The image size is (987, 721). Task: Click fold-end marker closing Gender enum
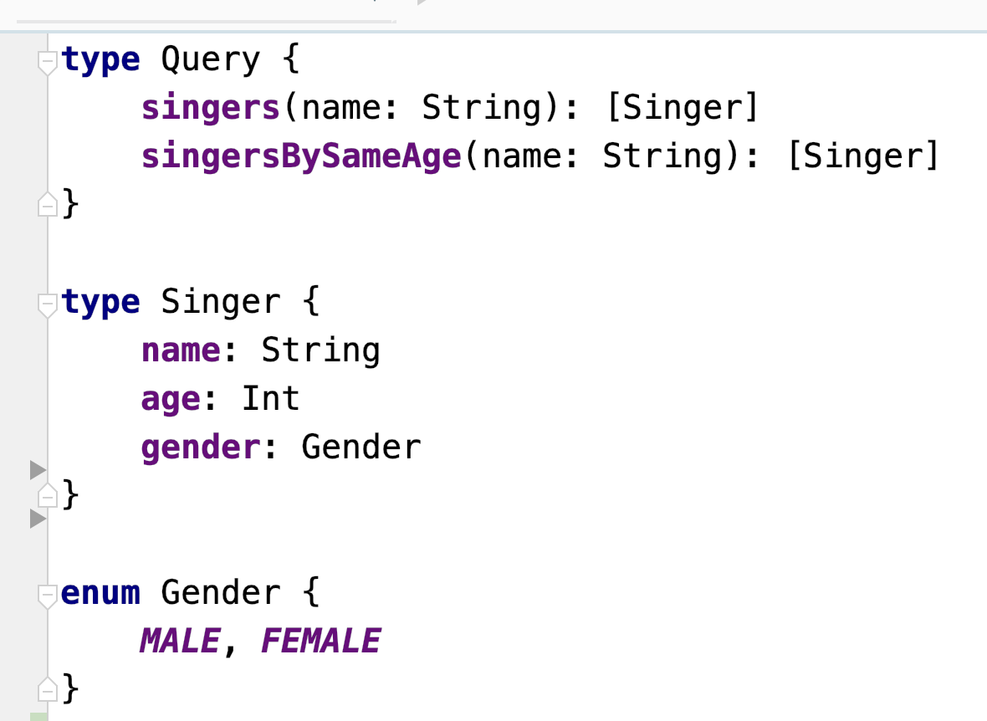[48, 689]
